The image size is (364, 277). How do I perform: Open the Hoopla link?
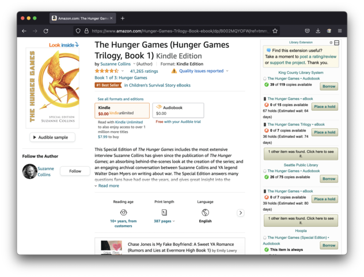301,231
